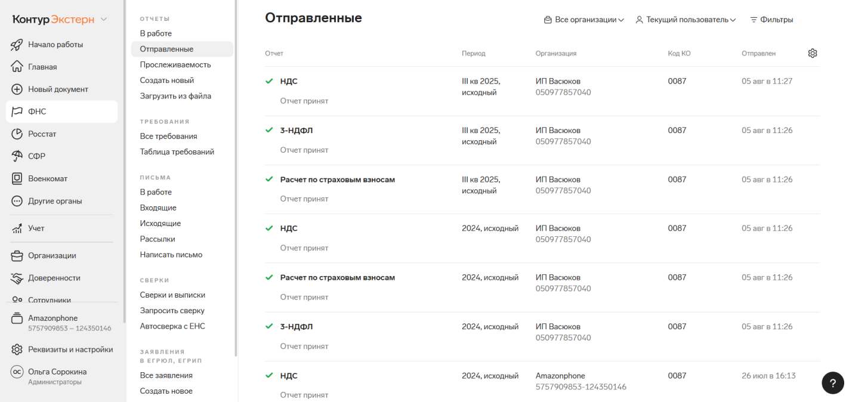Expand the Текущий пользователь dropdown

[x=686, y=20]
